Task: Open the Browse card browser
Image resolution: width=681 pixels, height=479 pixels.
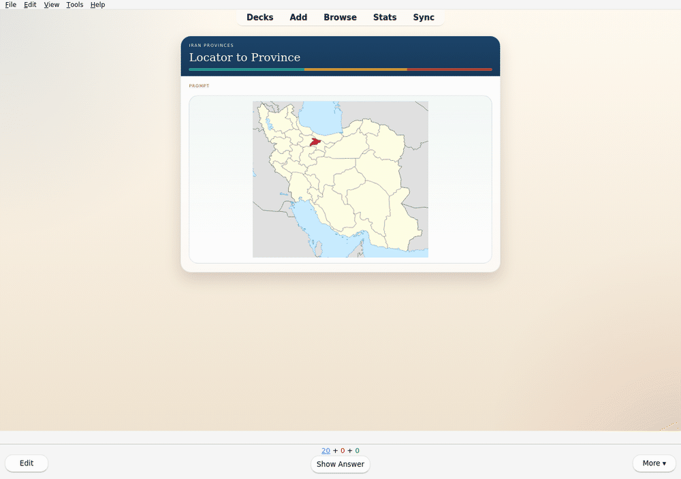Action: [x=340, y=18]
